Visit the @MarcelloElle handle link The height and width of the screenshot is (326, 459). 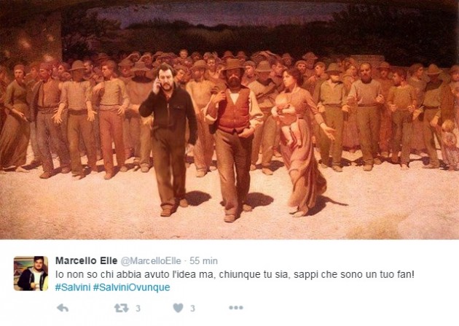(151, 260)
